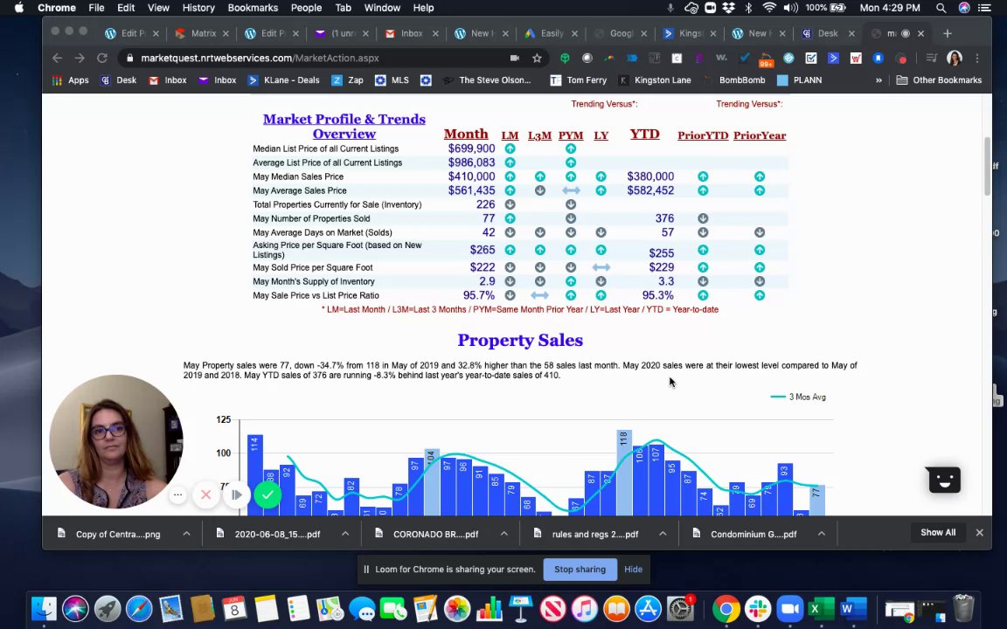Click the Loom green checkmark finish button
1007x629 pixels.
click(267, 494)
